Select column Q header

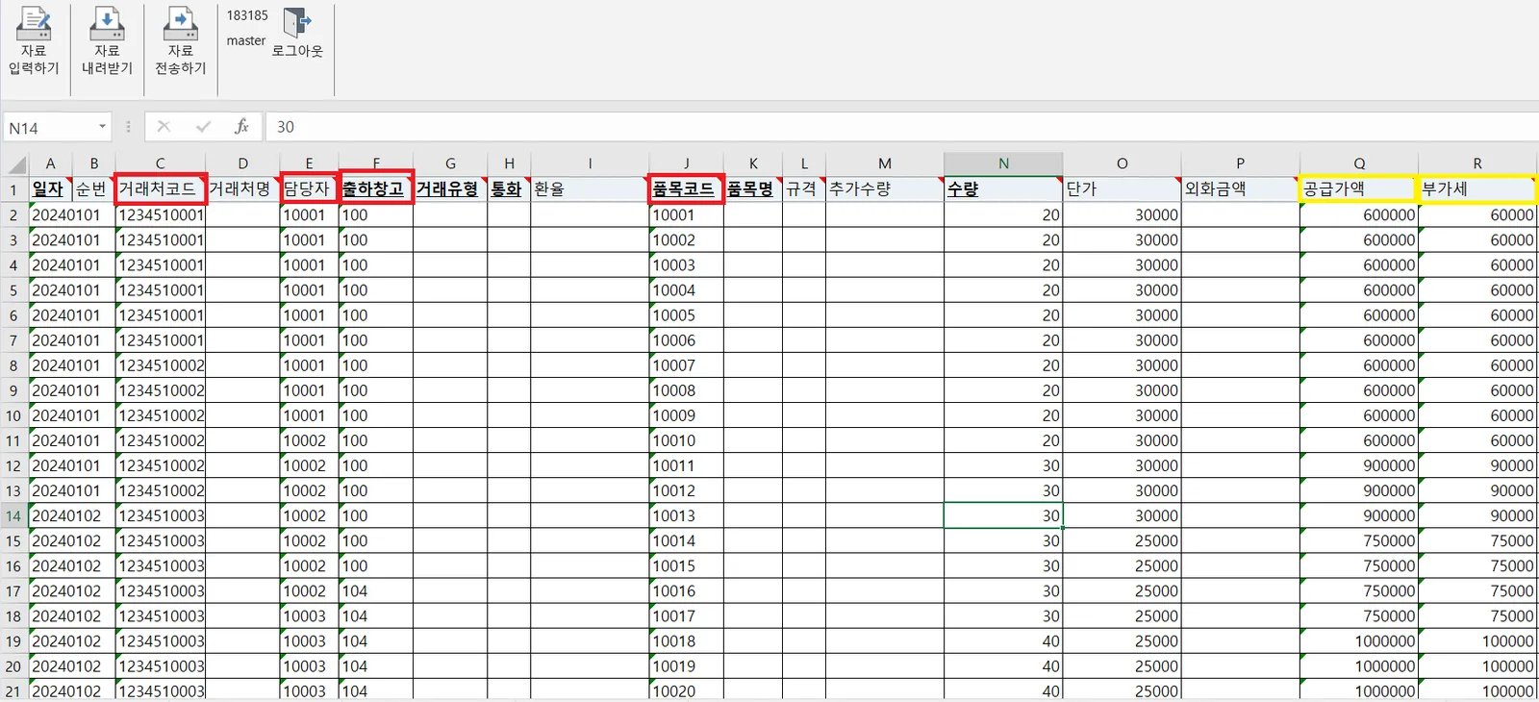(1359, 163)
